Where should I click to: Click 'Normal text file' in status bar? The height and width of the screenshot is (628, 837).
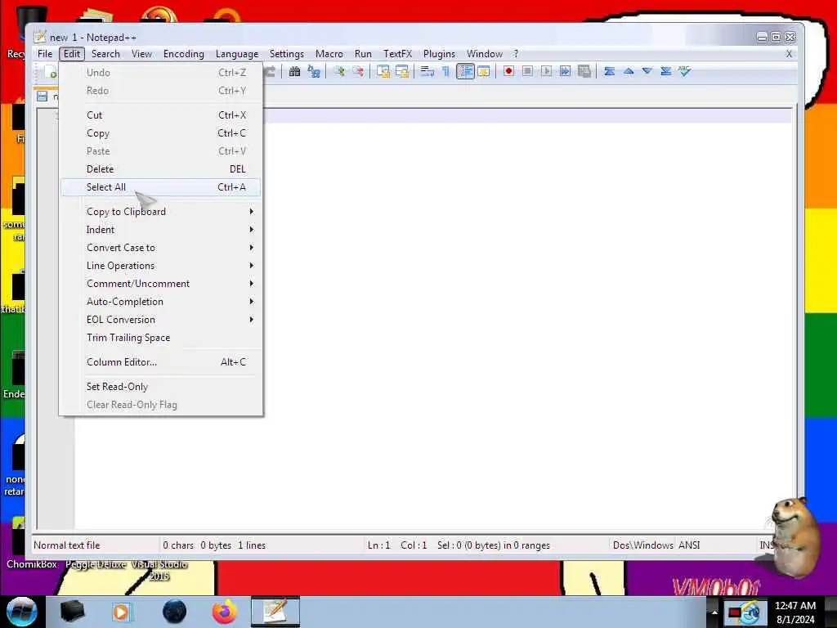[x=67, y=545]
